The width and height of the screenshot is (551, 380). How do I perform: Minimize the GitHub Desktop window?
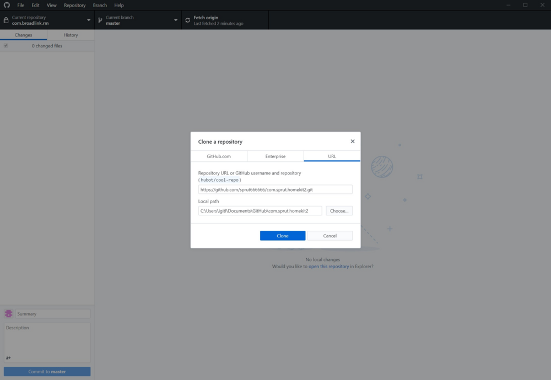pyautogui.click(x=508, y=5)
